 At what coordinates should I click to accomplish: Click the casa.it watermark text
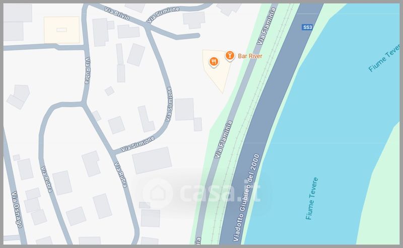(x=220, y=192)
